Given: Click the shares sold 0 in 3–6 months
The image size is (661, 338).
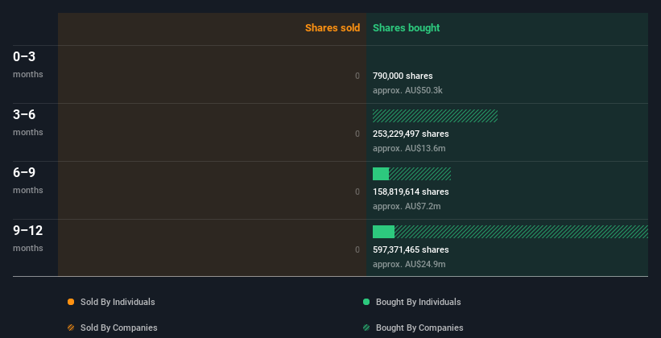Looking at the screenshot, I should (x=357, y=134).
